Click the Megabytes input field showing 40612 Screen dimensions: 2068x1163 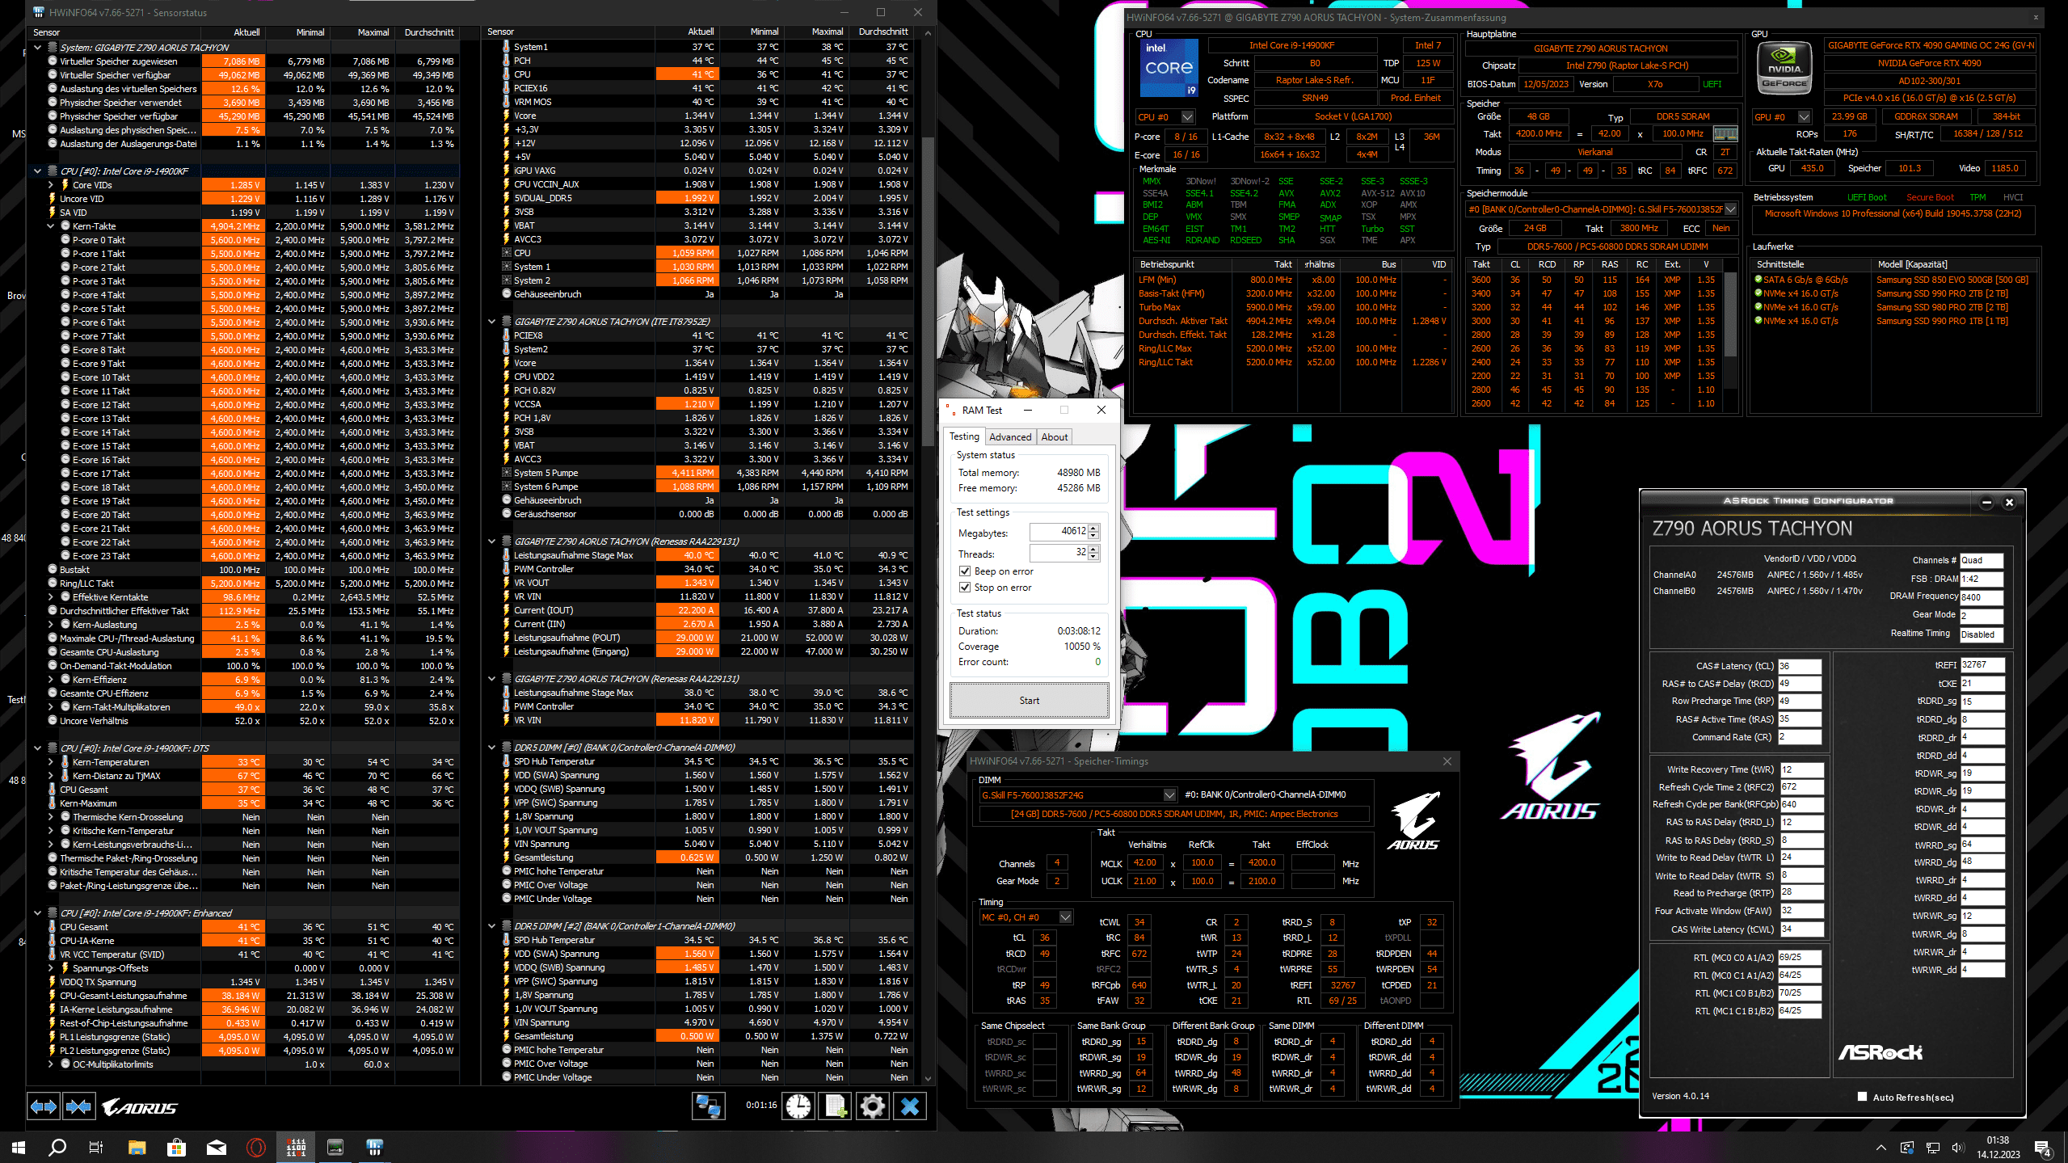pos(1059,532)
